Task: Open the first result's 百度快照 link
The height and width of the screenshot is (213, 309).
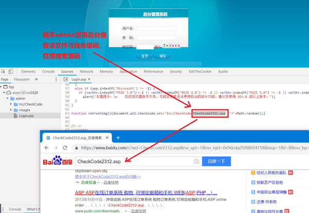Action: 111,183
